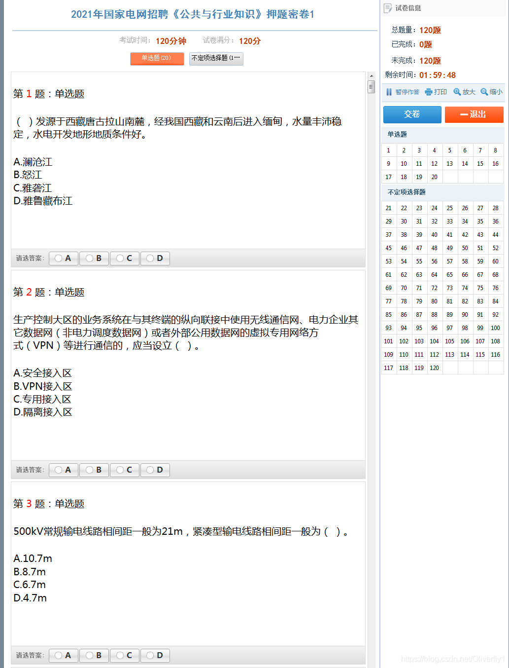509x668 pixels.
Task: Click option text D.隔离接入区
Action: click(42, 412)
